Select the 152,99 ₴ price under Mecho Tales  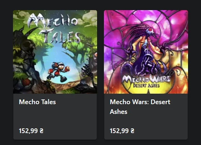(x=31, y=131)
